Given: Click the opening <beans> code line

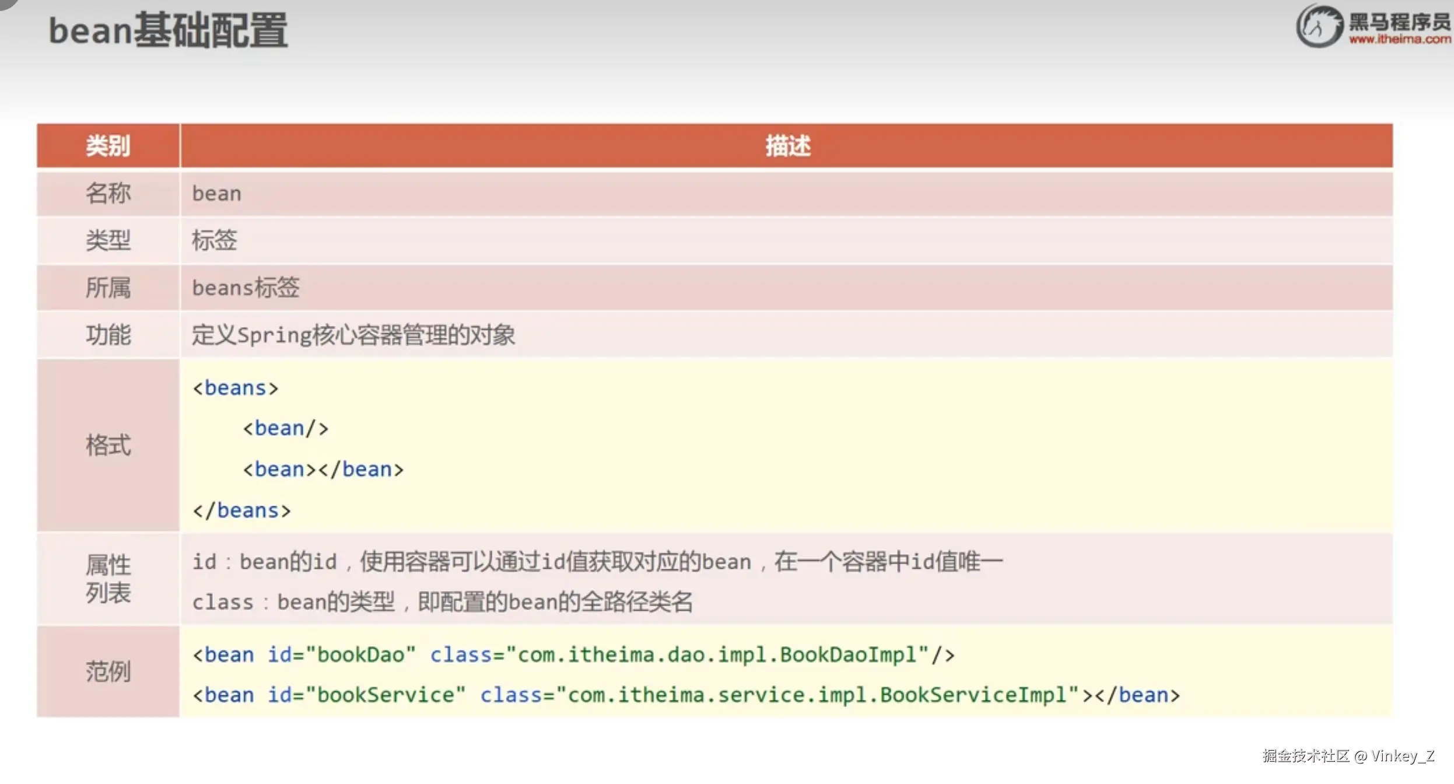Looking at the screenshot, I should [236, 388].
